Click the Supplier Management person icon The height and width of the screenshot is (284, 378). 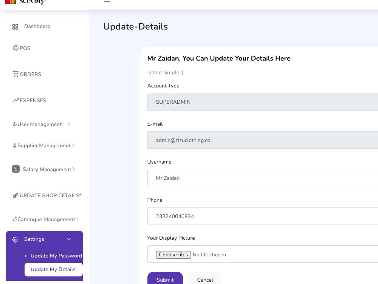click(15, 145)
